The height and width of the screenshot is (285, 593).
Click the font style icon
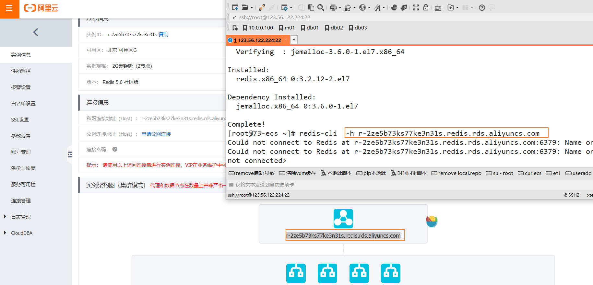pos(377,7)
